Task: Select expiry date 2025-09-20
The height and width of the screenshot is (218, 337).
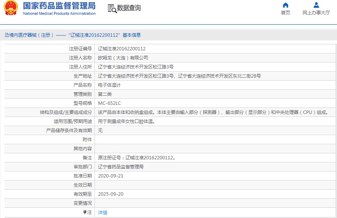Action: pyautogui.click(x=111, y=194)
